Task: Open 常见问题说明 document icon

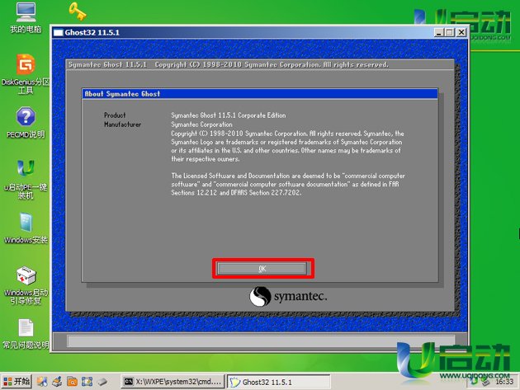Action: 26,334
